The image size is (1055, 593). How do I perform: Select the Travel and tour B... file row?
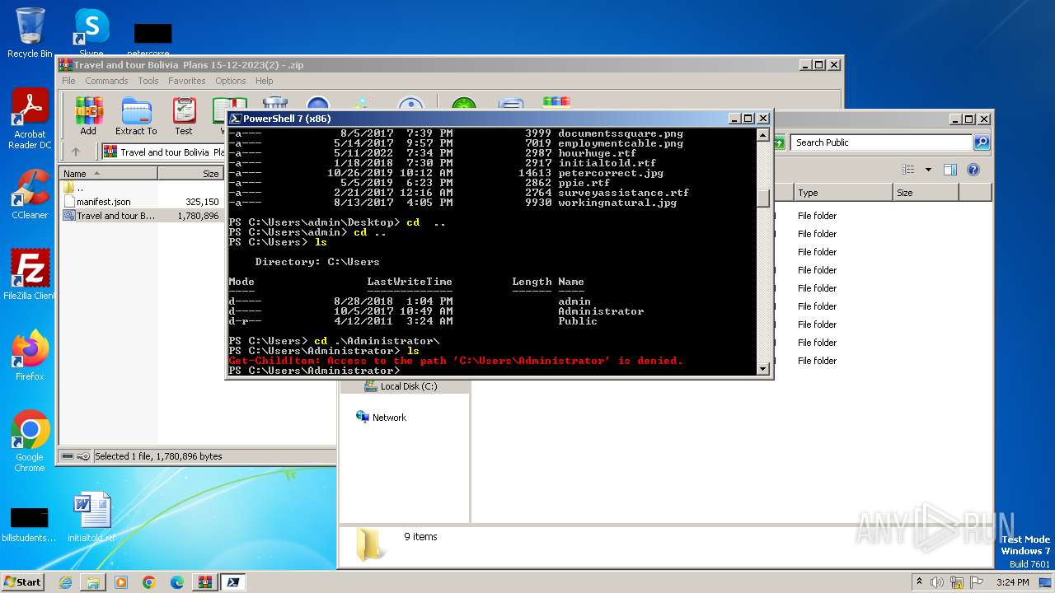pos(141,216)
